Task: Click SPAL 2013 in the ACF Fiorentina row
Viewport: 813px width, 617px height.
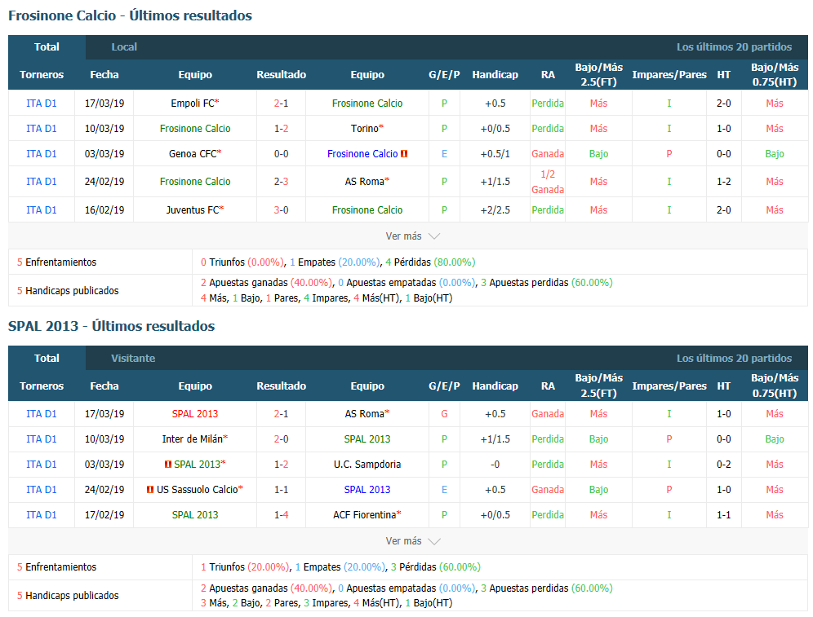Action: coord(195,515)
